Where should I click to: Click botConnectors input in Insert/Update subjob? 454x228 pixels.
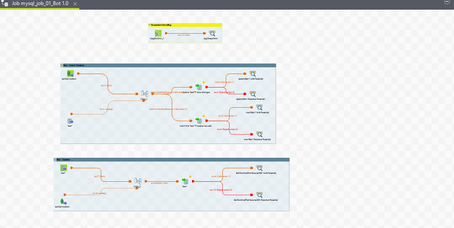(71, 74)
